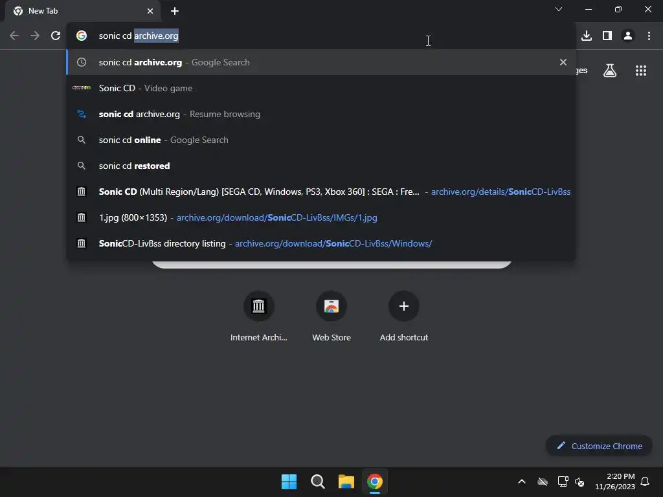Open the Web Store shortcut tile

coord(331,316)
